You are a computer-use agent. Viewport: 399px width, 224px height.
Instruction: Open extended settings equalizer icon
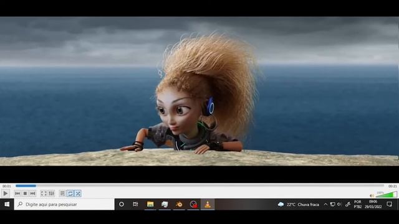(51, 194)
